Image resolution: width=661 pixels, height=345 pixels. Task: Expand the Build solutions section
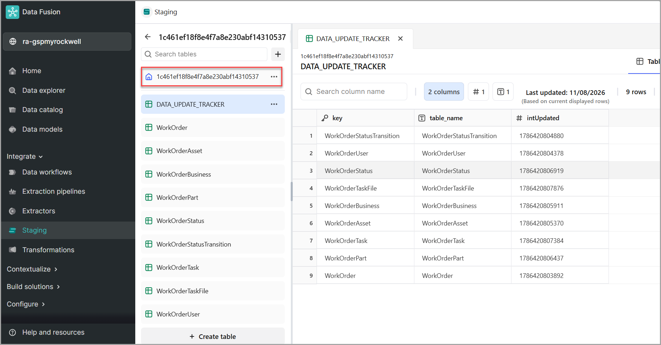pos(34,287)
